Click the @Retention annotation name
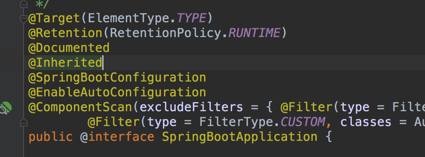Viewport: 425px width, 157px height. click(65, 33)
